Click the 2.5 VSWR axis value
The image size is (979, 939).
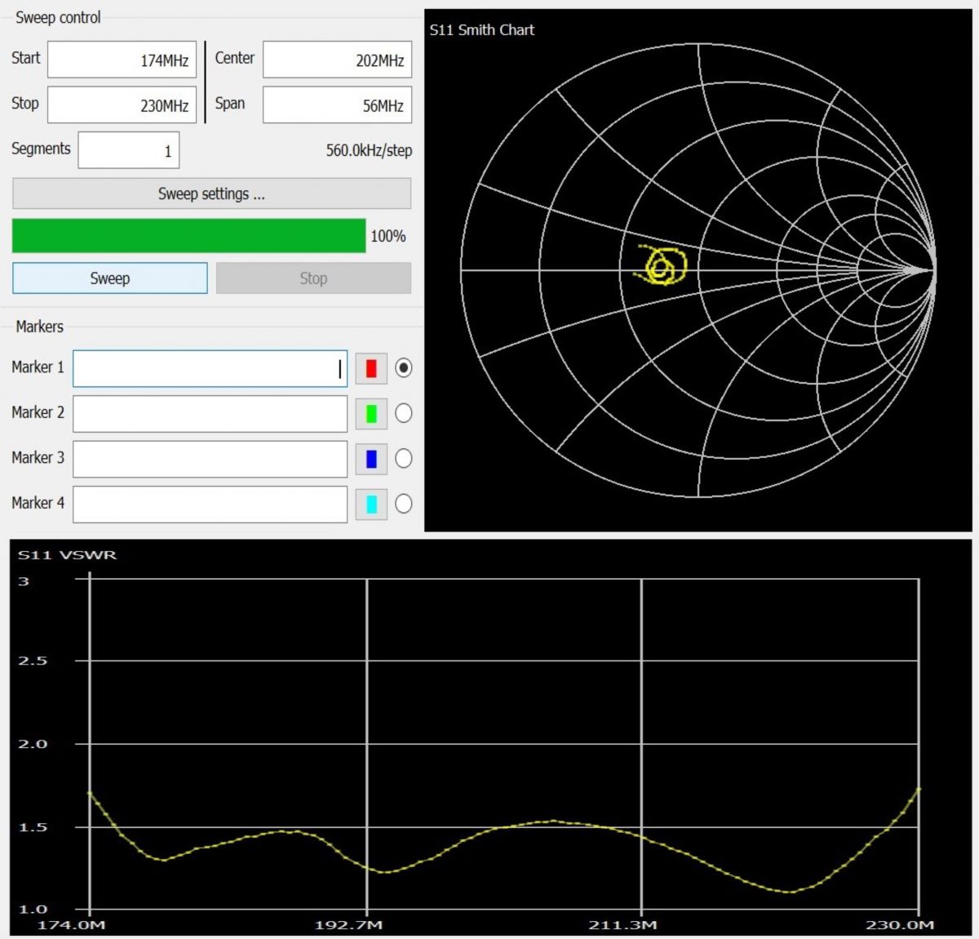33,661
